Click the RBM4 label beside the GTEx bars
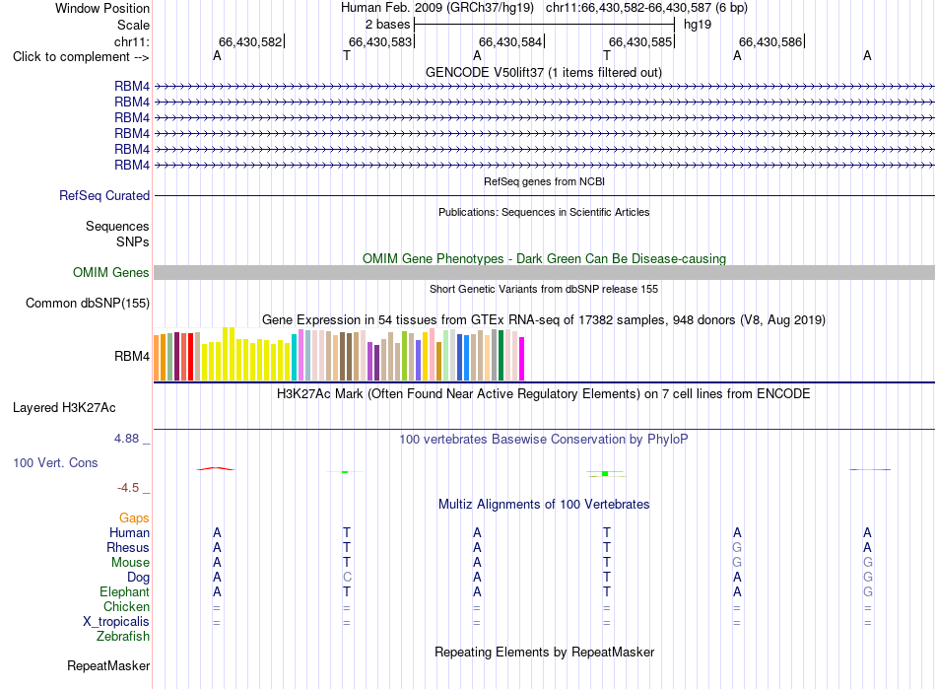936x689 pixels. pos(132,357)
